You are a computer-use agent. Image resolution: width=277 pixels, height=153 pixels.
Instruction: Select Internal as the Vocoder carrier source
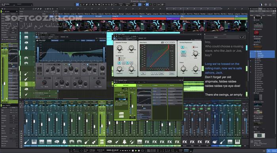click(x=119, y=60)
